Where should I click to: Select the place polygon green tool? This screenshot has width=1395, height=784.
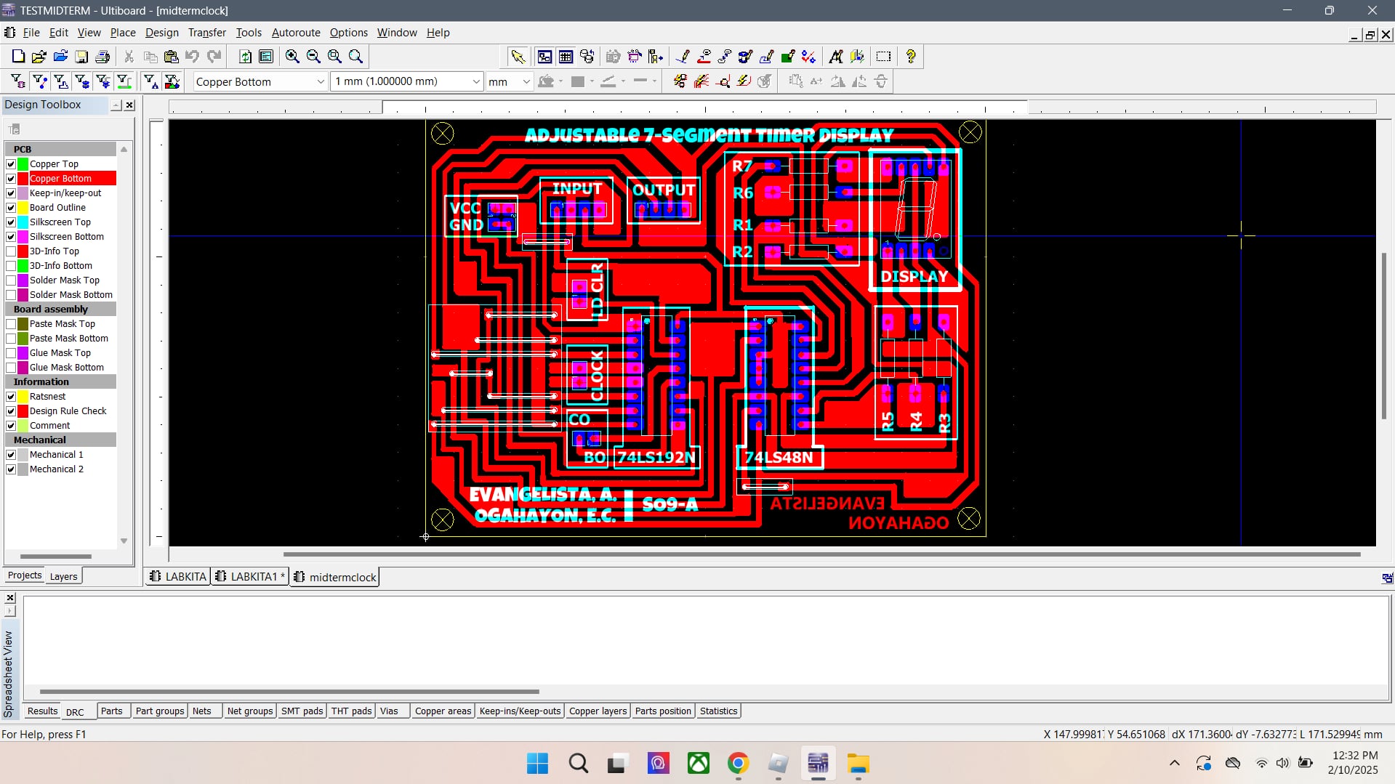(788, 57)
